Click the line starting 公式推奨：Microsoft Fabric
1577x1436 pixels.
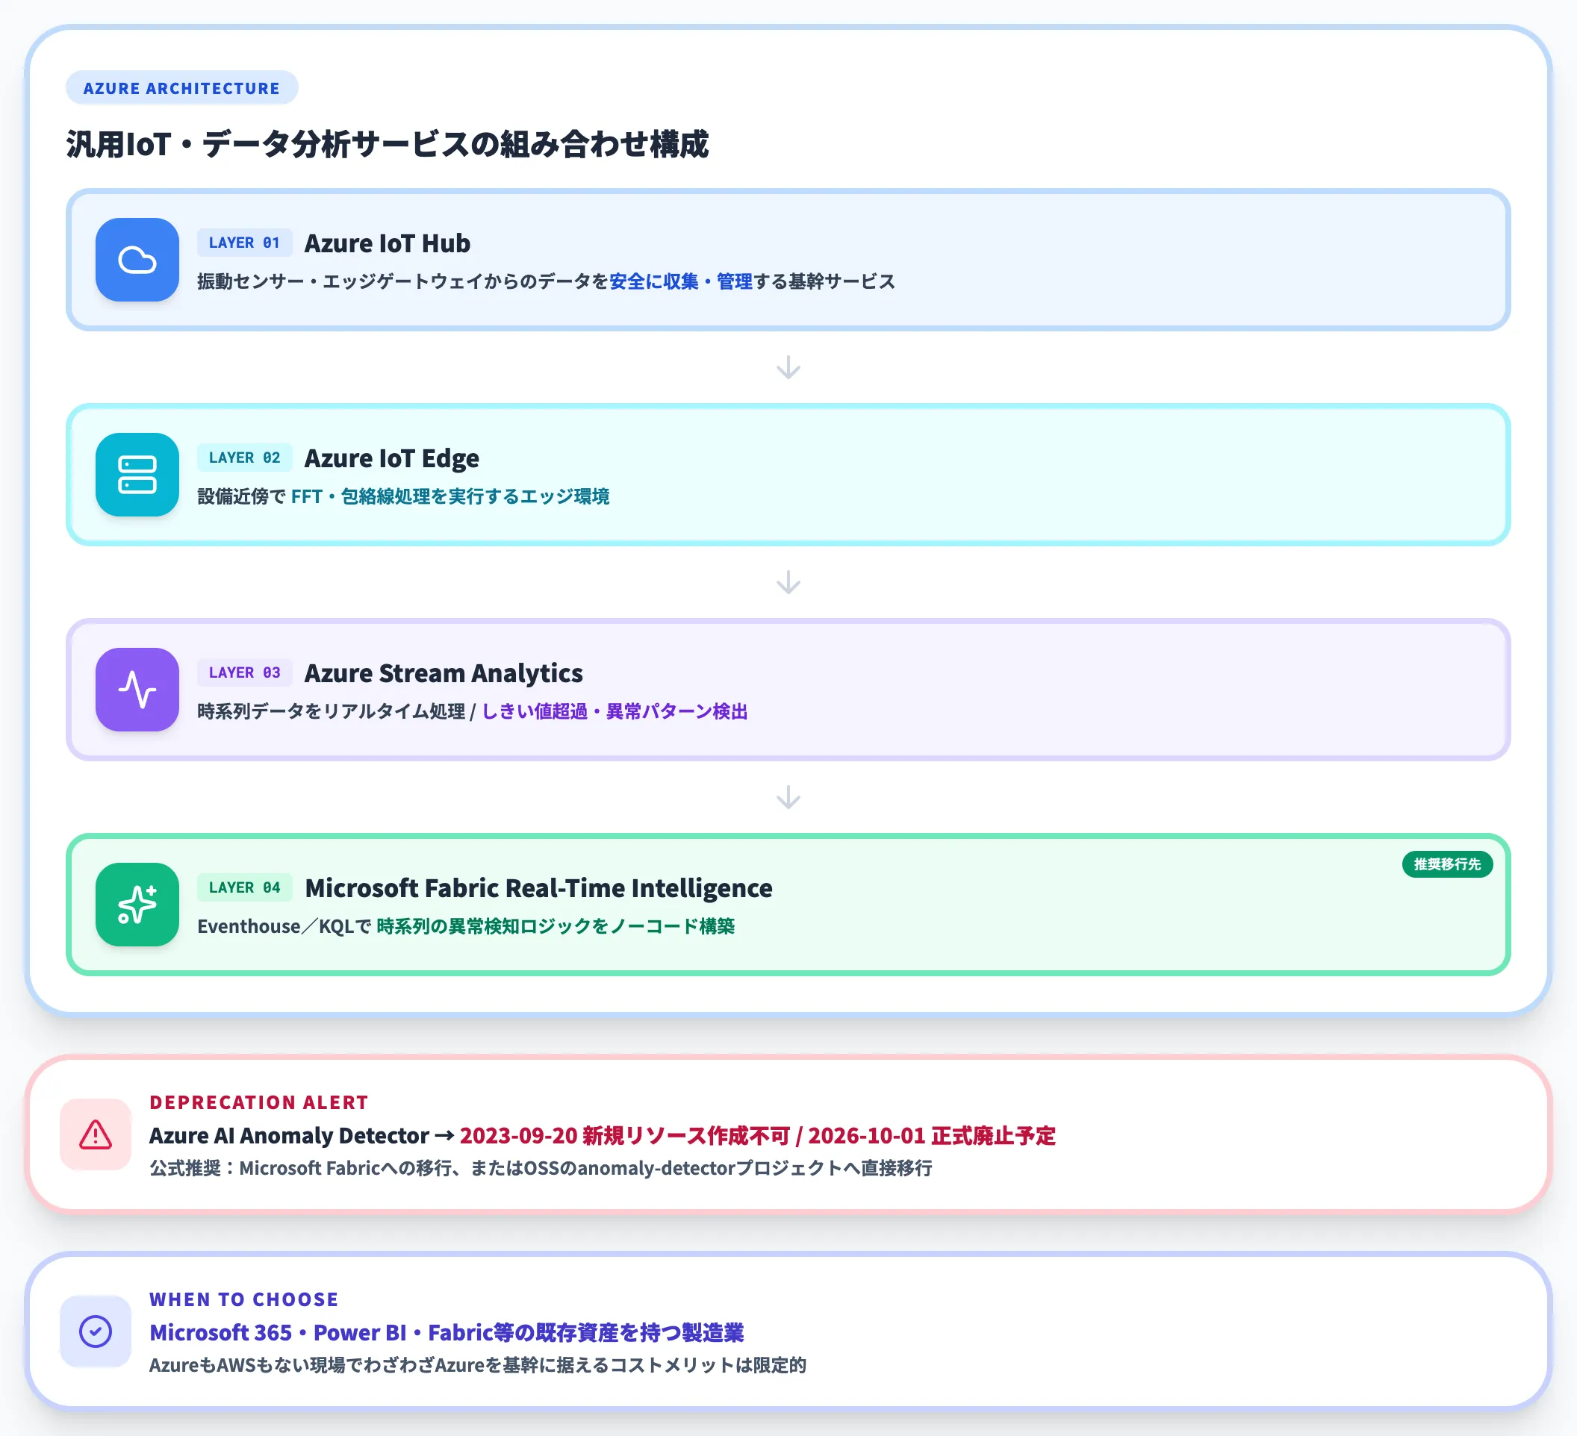[541, 1168]
